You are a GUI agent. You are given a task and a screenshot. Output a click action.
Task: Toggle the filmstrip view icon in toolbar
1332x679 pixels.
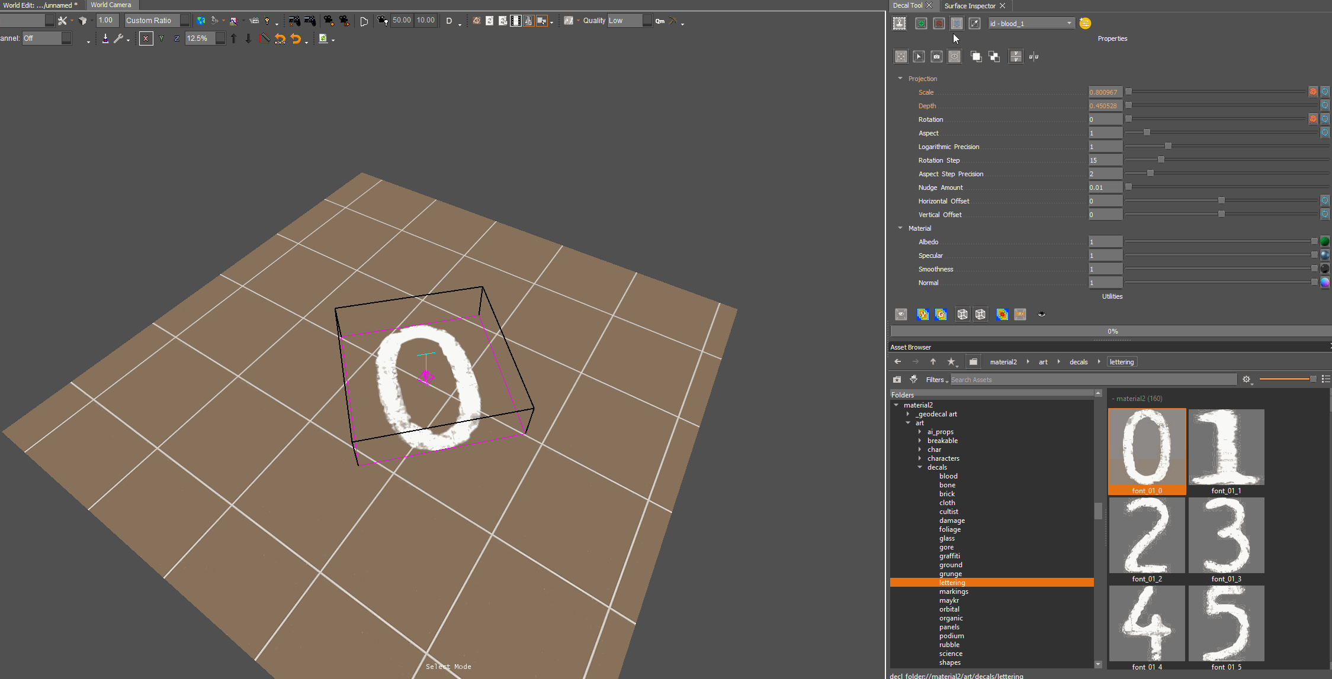point(516,21)
